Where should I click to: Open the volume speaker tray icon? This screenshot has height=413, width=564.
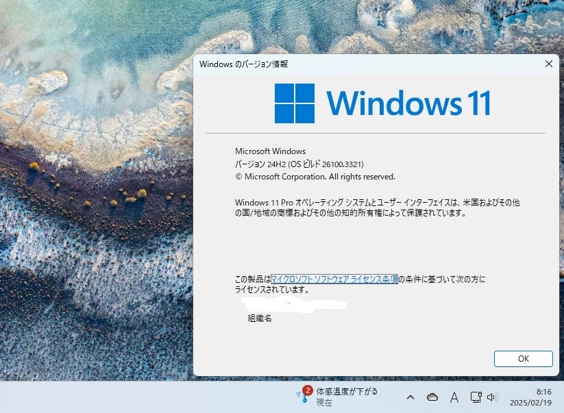[492, 397]
